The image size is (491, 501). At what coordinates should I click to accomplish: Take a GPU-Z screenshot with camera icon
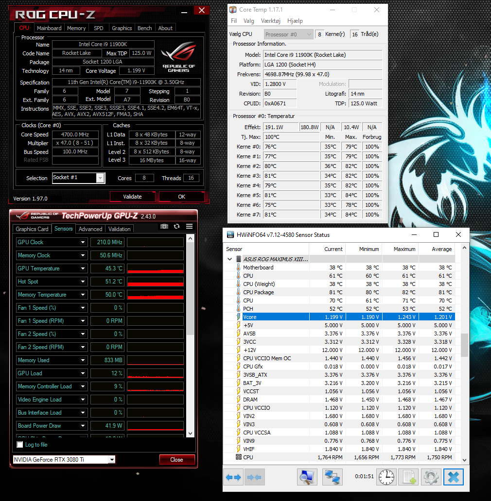point(164,227)
